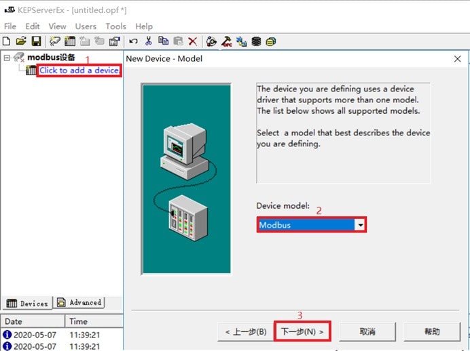
Task: Click the Copy toolbar icon
Action: [164, 41]
